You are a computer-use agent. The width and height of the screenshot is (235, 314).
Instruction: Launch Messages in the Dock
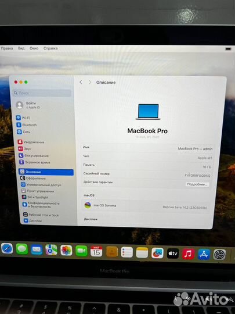coord(22,249)
